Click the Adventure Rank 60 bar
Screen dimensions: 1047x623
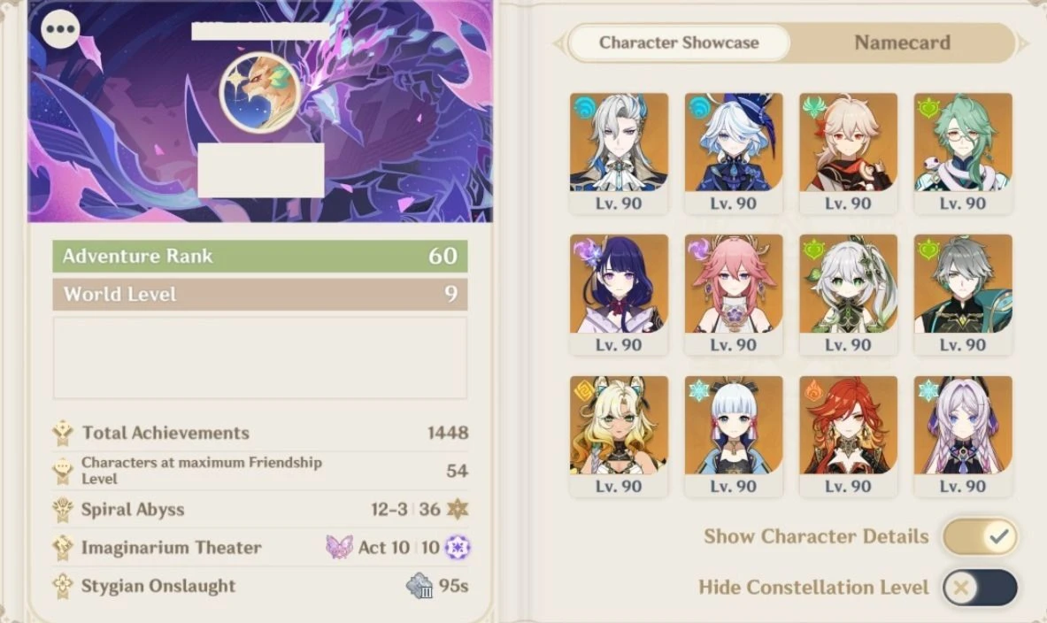[260, 256]
